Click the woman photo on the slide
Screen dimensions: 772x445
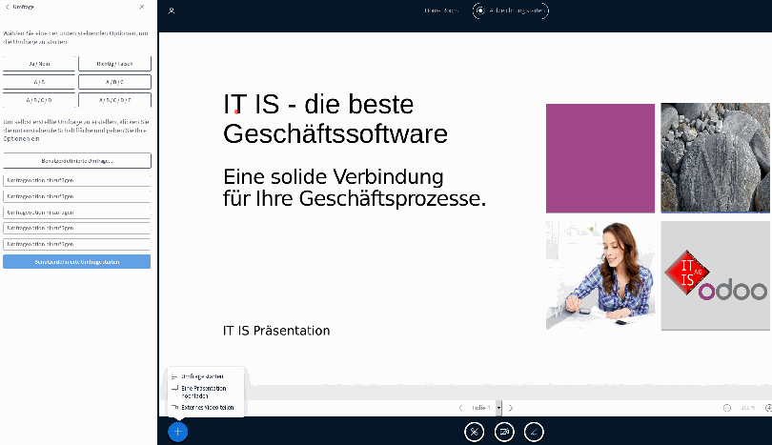[600, 275]
